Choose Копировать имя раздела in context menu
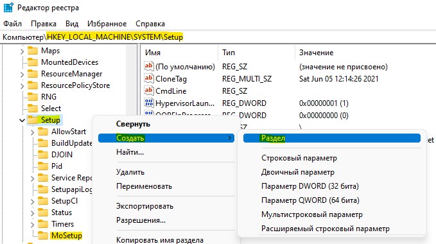 [x=166, y=240]
